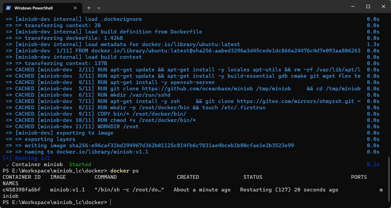Click the yellow docker command highlight

pyautogui.click(x=120, y=171)
